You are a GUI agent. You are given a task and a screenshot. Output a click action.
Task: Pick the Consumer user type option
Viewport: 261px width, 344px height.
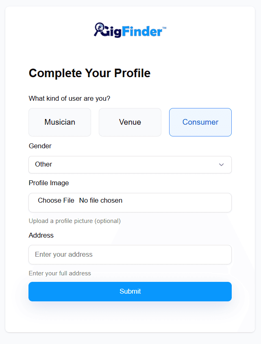[200, 122]
